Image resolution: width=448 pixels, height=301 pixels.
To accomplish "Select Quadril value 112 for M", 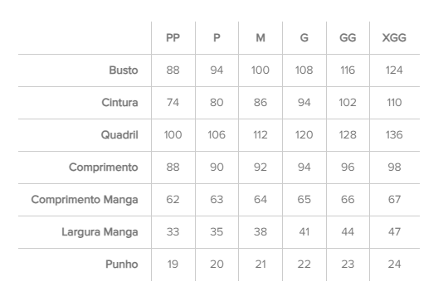I will click(x=261, y=134).
